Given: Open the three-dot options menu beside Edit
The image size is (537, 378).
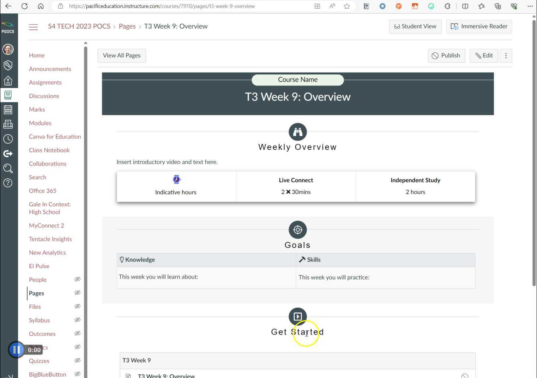Looking at the screenshot, I should click(506, 55).
